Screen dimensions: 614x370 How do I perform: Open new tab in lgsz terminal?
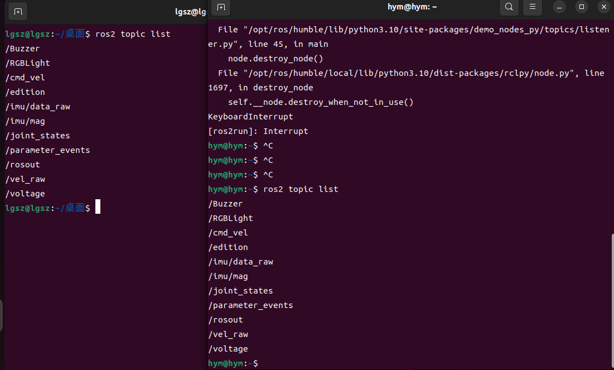click(18, 12)
